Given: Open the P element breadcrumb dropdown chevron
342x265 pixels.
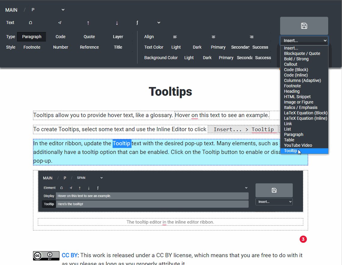Looking at the screenshot, I should coord(63,10).
